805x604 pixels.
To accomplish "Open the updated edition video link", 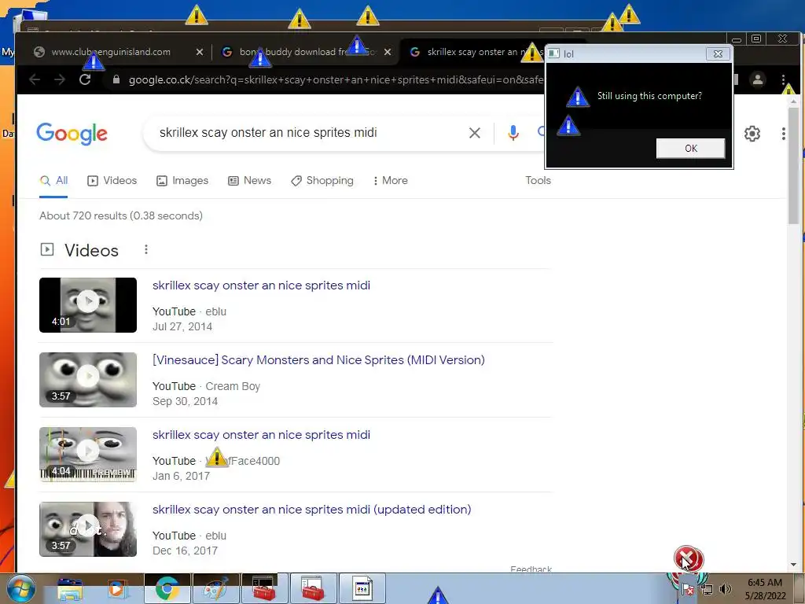I will click(x=311, y=510).
